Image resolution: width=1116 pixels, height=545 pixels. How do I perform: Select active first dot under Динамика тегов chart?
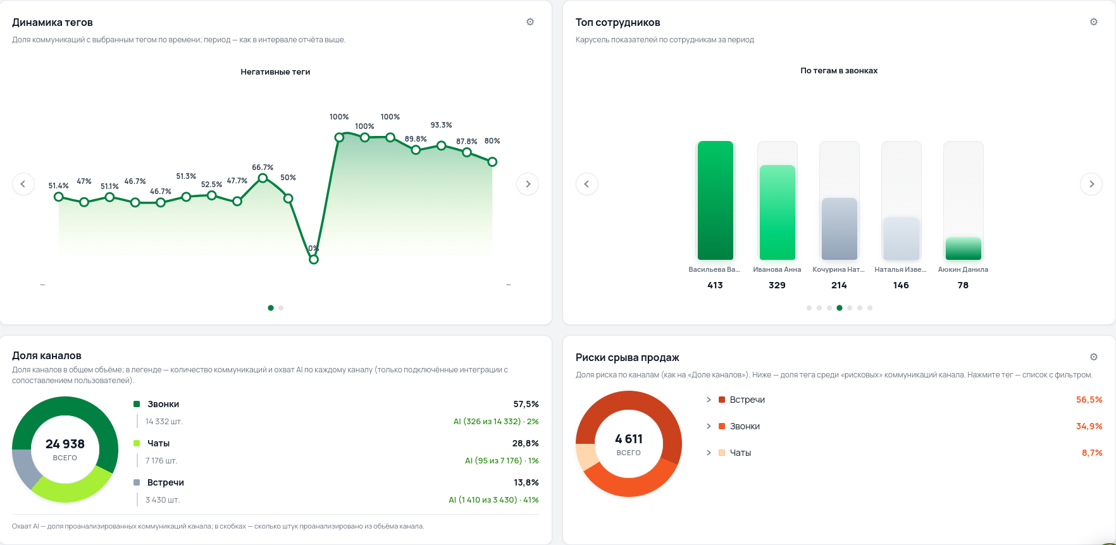coord(271,308)
